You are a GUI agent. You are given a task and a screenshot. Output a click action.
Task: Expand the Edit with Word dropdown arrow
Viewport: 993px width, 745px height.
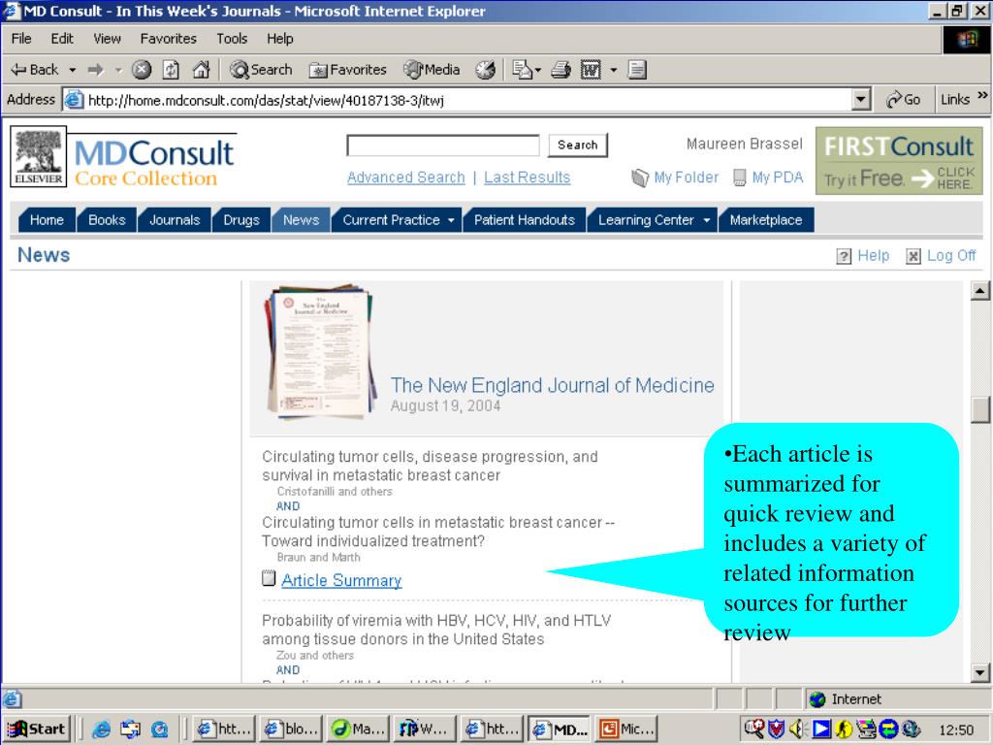coord(613,70)
